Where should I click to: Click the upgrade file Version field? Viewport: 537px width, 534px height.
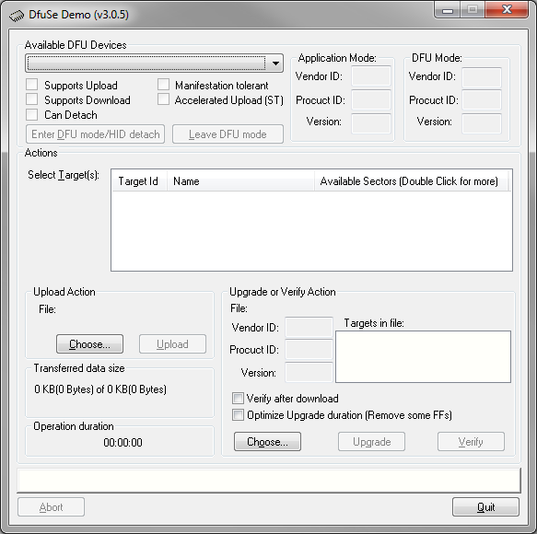[x=309, y=372]
